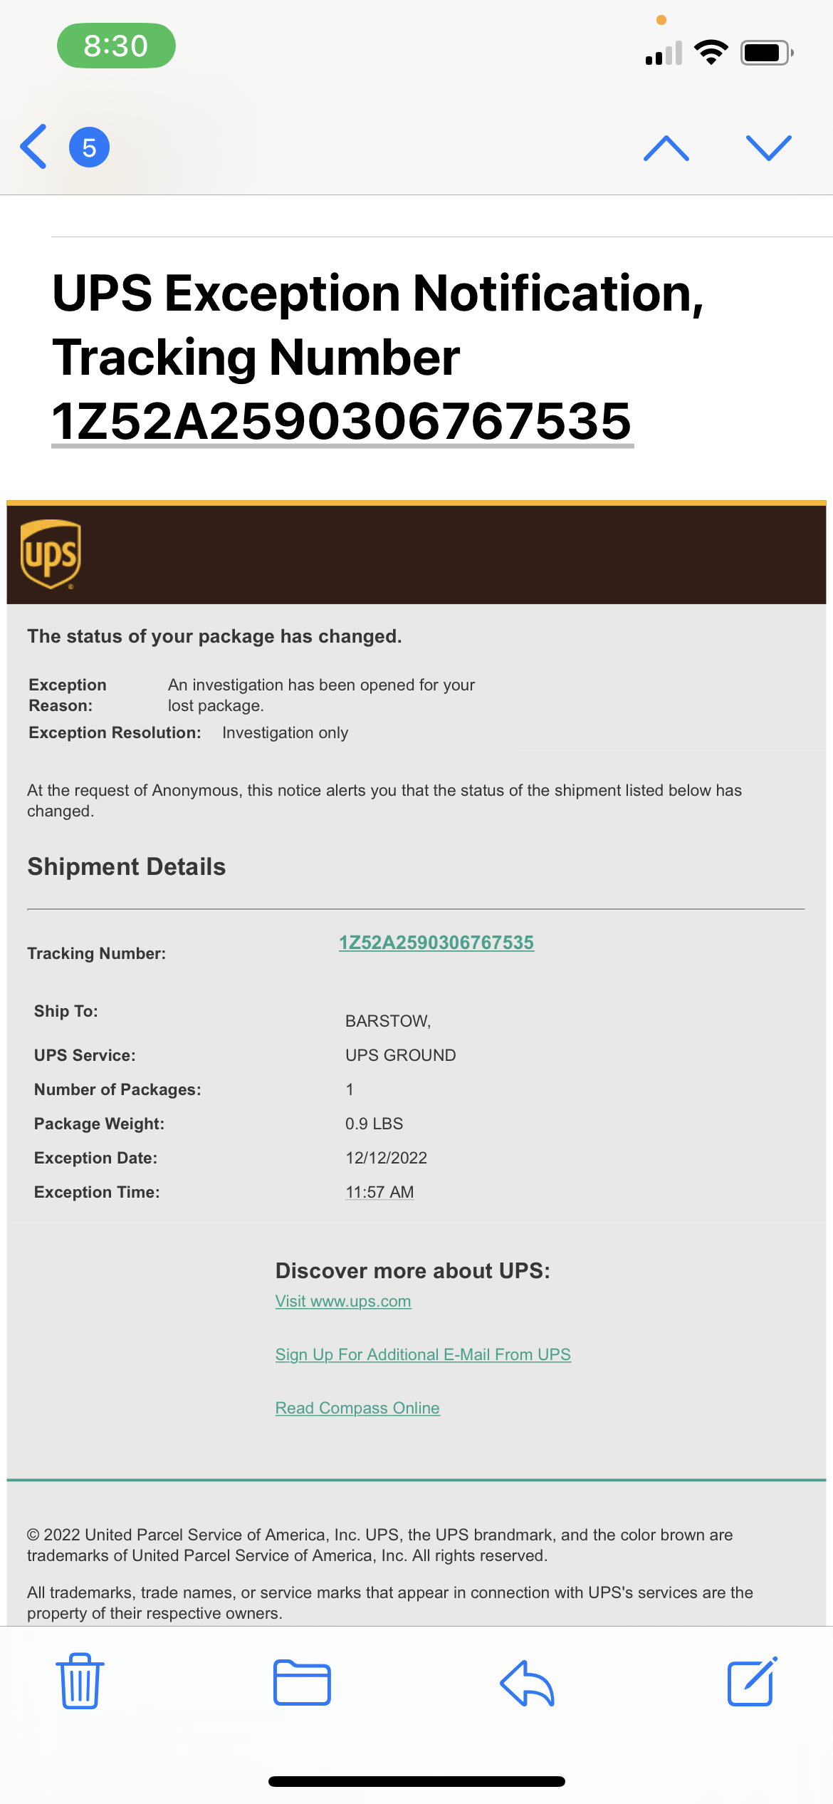This screenshot has height=1804, width=833.
Task: Reply using the reply arrow icon
Action: [x=527, y=1682]
